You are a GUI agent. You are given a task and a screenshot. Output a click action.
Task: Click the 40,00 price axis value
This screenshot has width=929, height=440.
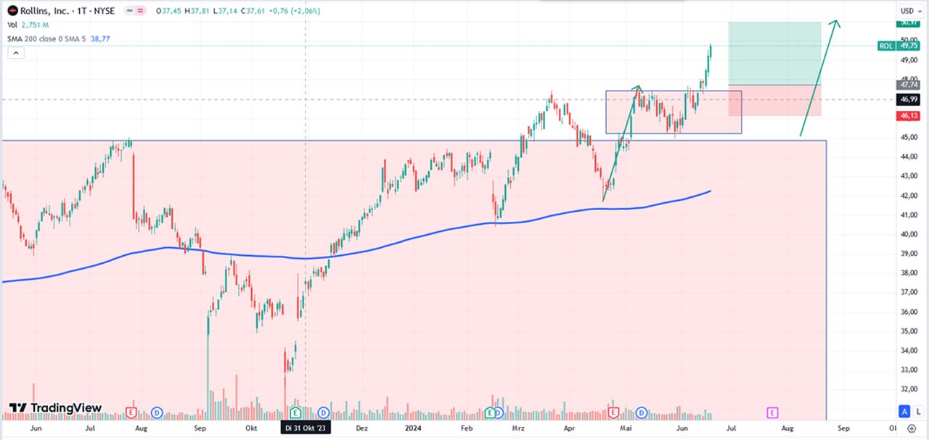coord(909,234)
